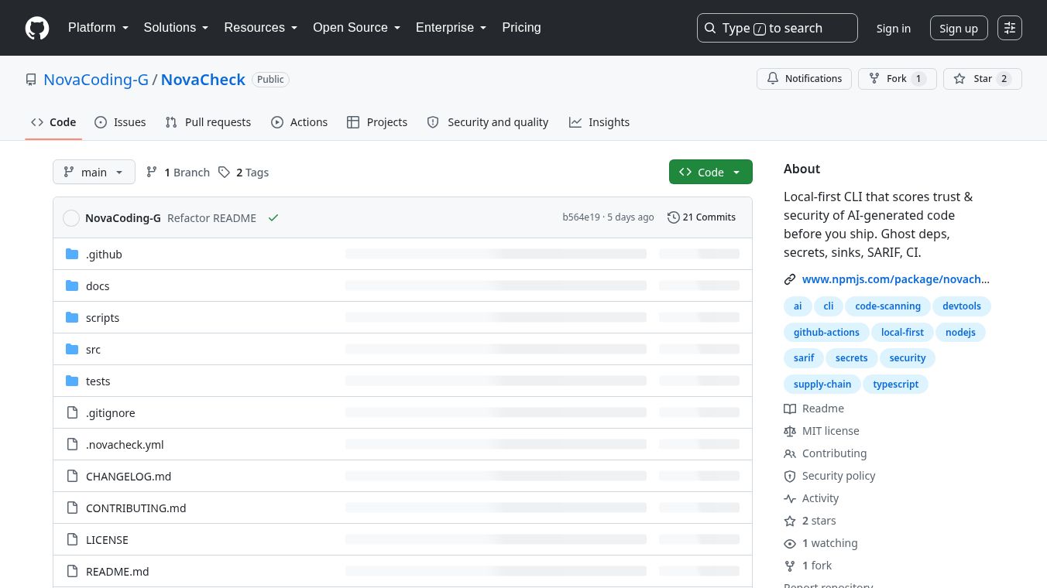Click the NovaCoding-G owner link in breadcrumb
1047x588 pixels.
tap(96, 80)
